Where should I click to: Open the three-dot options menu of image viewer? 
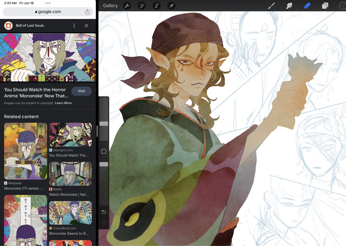(74, 25)
